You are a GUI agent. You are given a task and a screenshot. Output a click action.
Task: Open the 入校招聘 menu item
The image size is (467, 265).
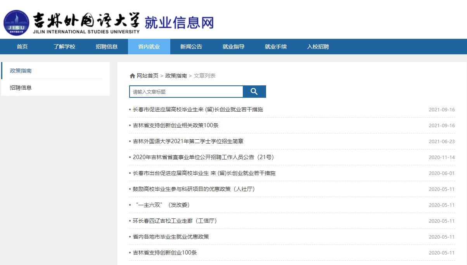click(x=318, y=47)
